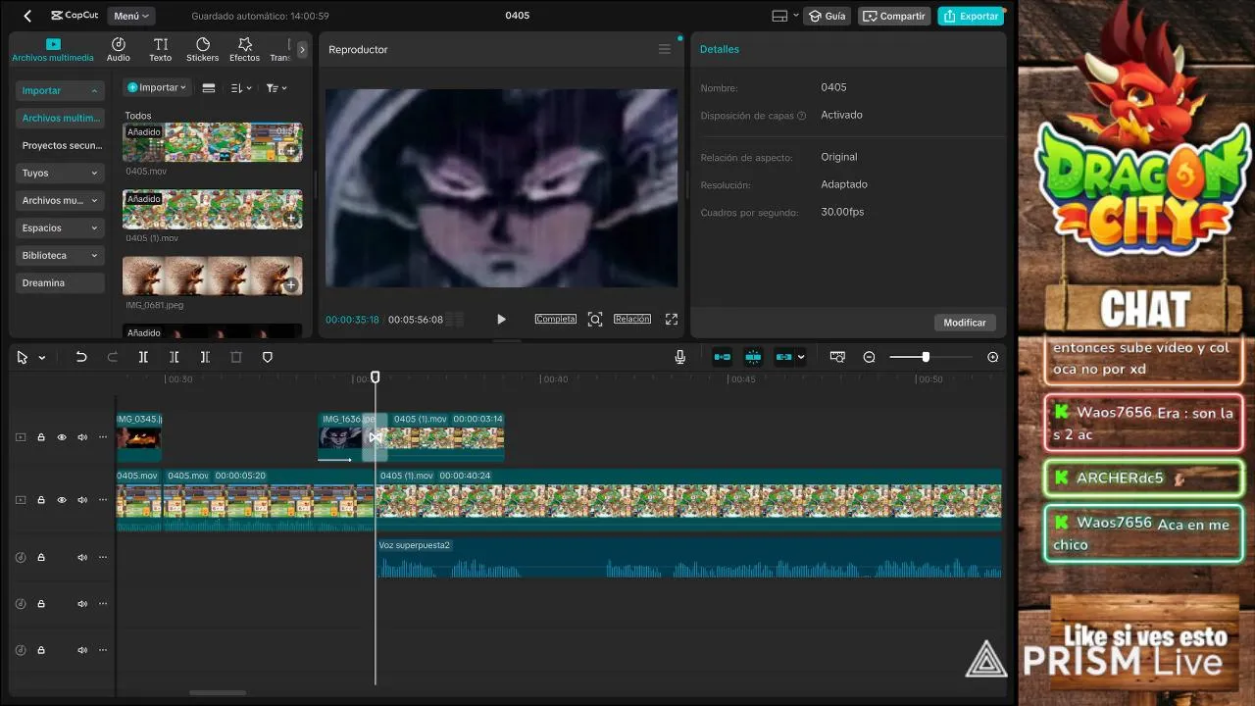This screenshot has height=706, width=1255.
Task: Zoom in the timeline with plus icon
Action: 992,358
